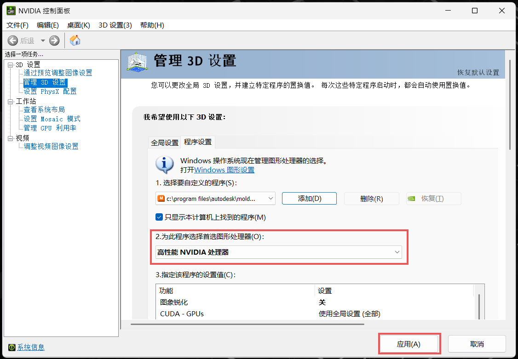Open the preferred graphics processor dropdown
Screen dimensions: 518x359
pos(279,252)
